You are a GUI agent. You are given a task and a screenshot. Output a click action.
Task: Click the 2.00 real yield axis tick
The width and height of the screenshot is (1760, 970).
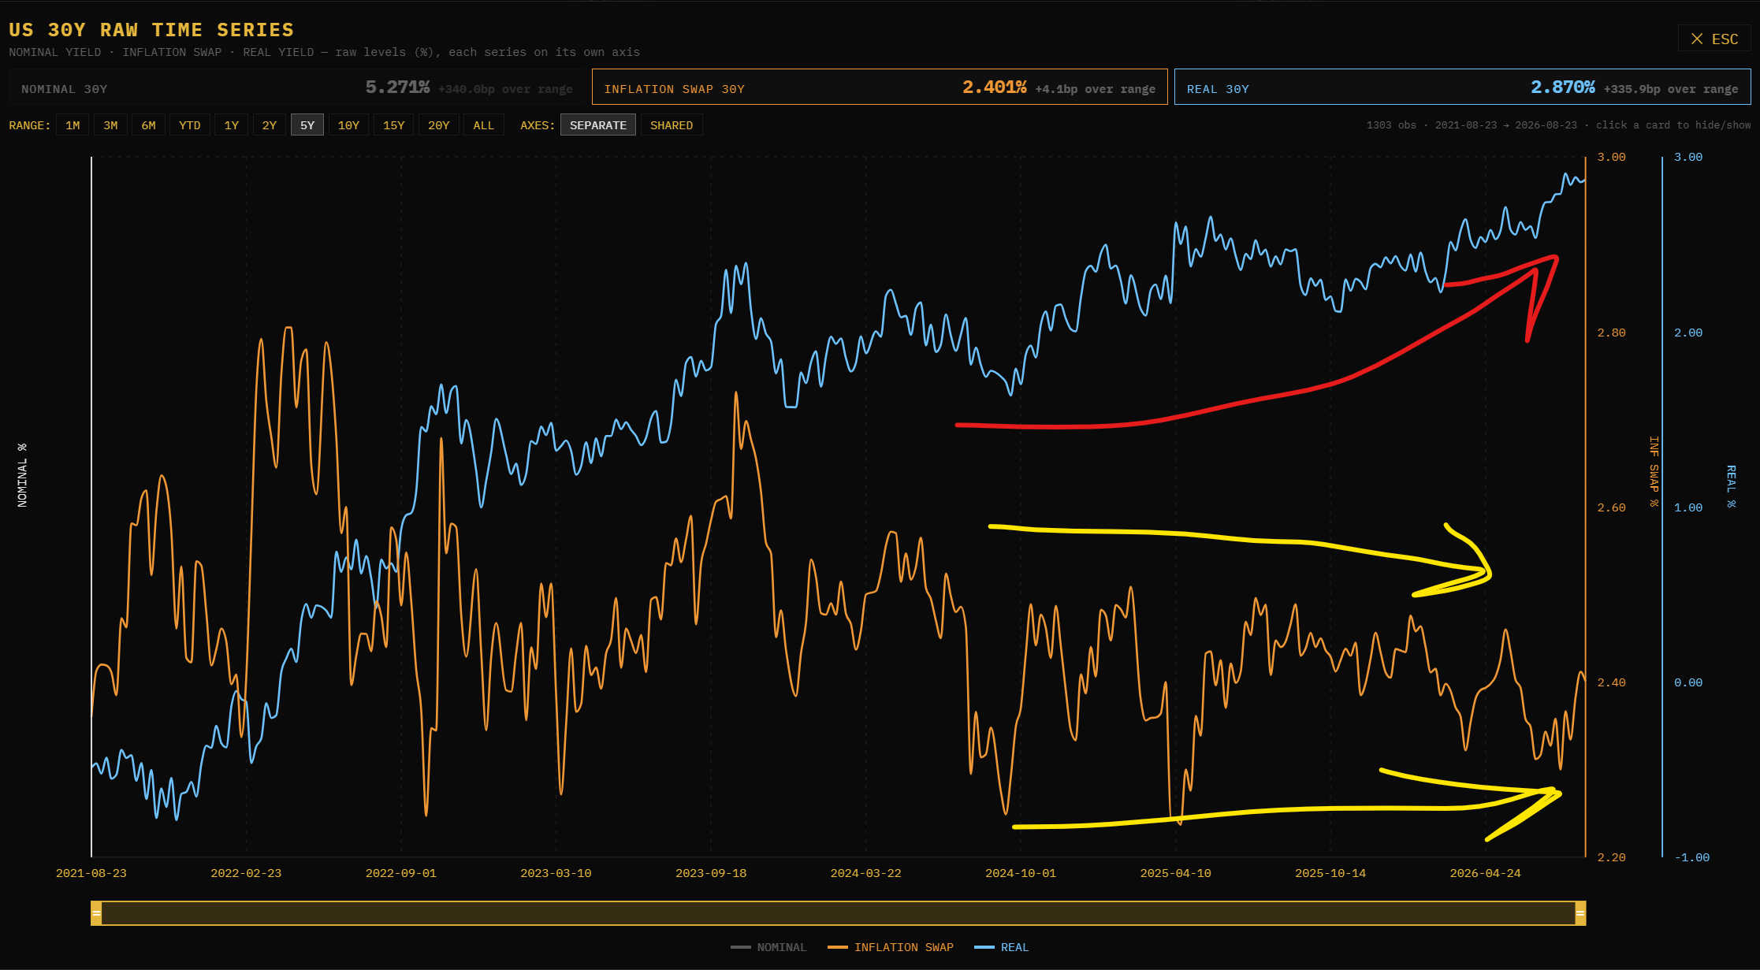click(x=1688, y=333)
